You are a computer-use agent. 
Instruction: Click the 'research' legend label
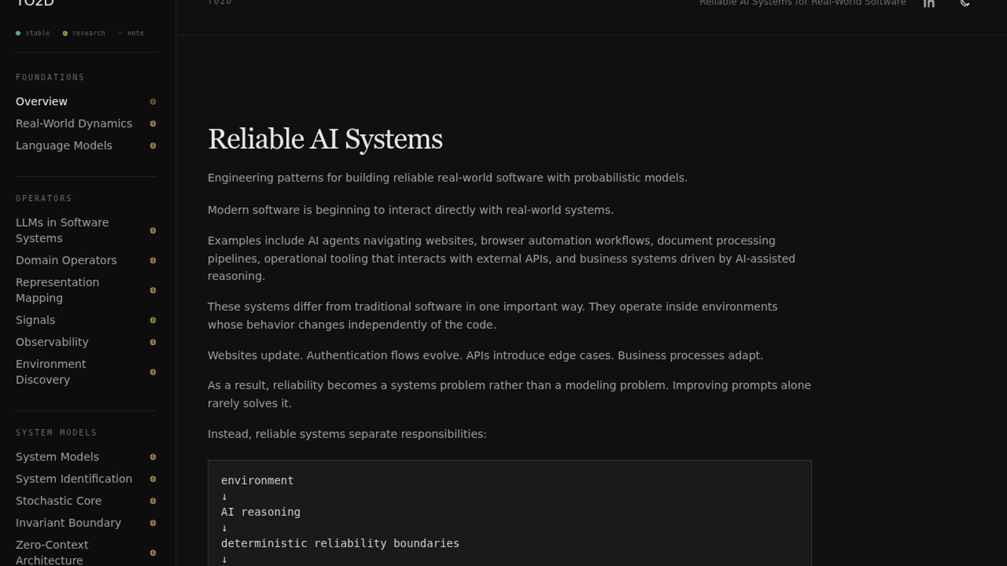89,33
